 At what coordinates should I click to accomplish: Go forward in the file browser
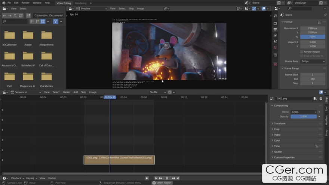(10, 16)
